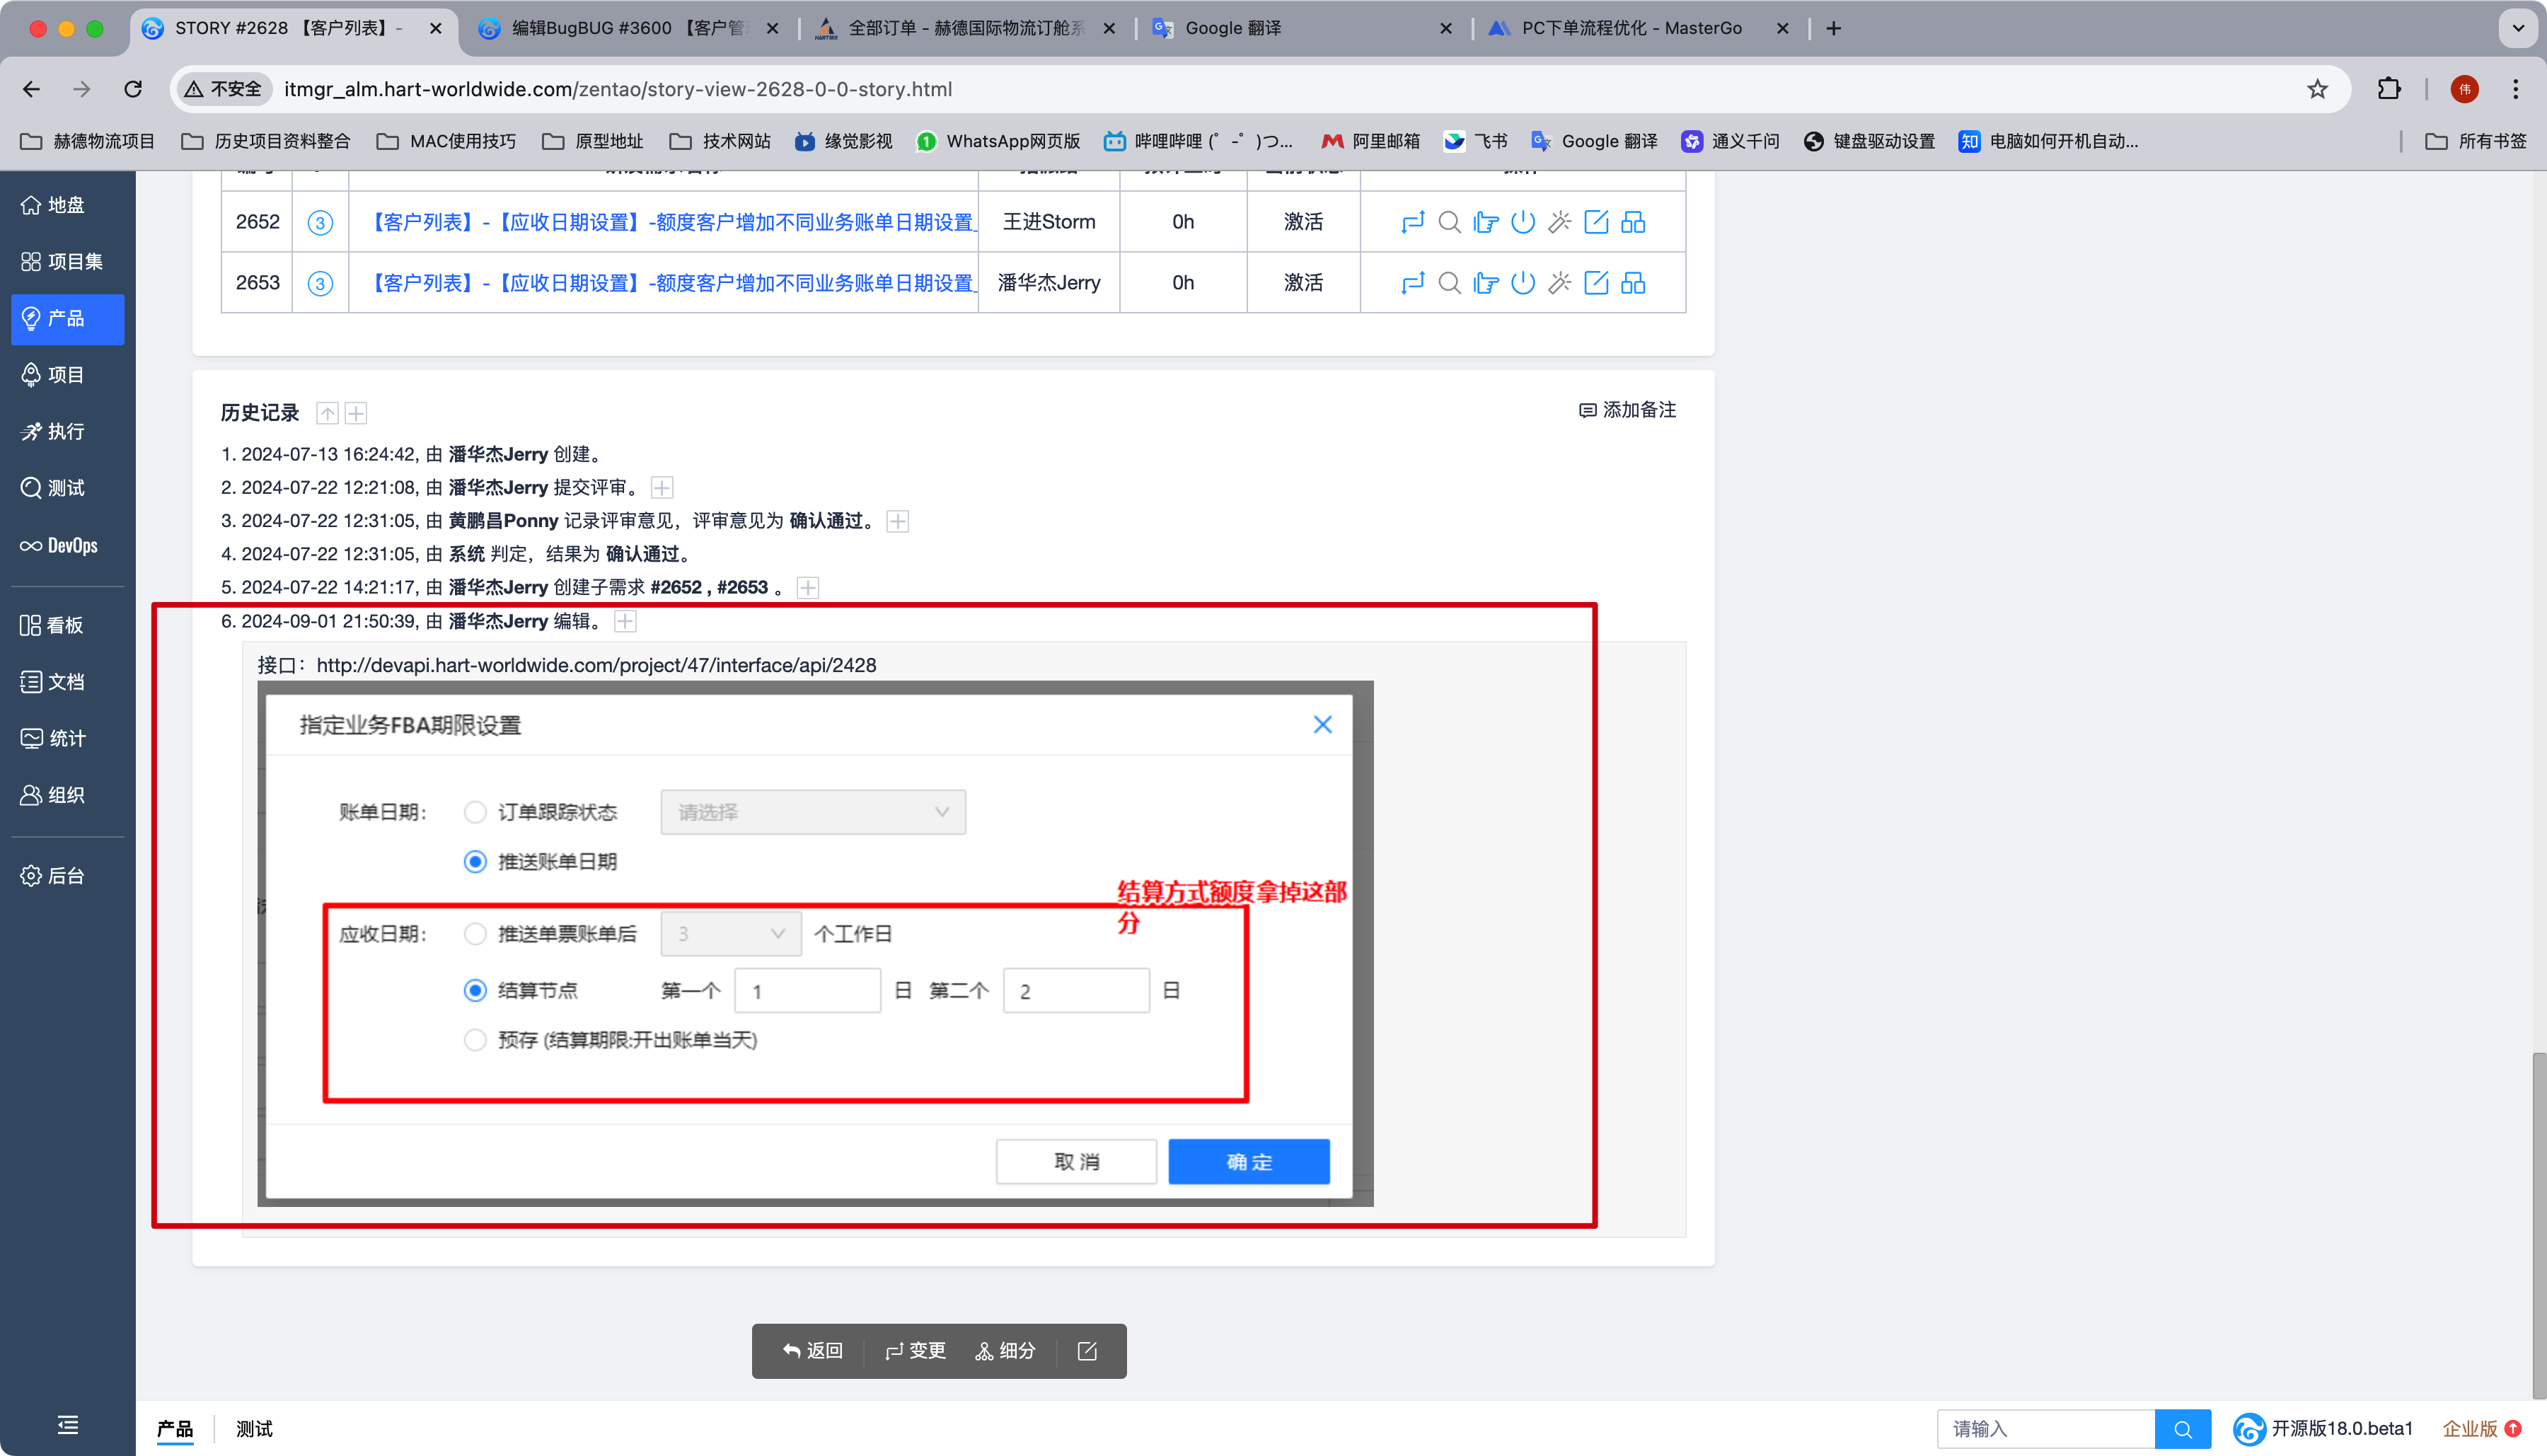Click close (power) icon for story 2653
2547x1456 pixels.
point(1522,283)
